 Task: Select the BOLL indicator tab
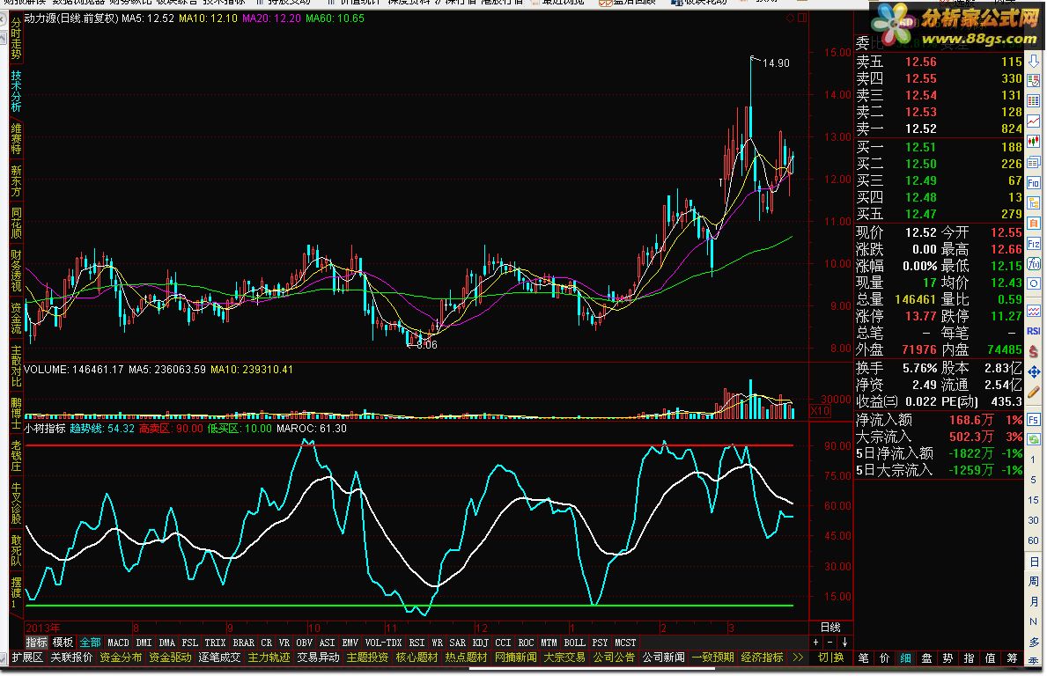coord(574,643)
